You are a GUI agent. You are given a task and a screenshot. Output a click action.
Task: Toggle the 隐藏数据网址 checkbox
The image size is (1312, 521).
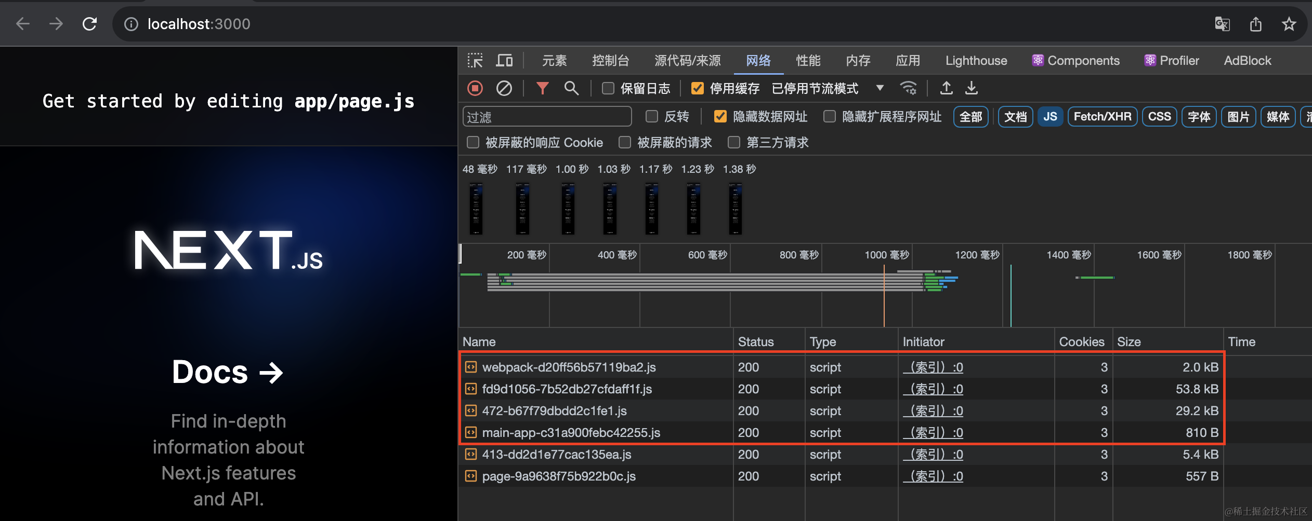click(x=720, y=117)
